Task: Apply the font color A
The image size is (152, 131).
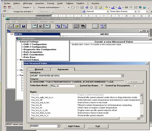Action: (119, 7)
